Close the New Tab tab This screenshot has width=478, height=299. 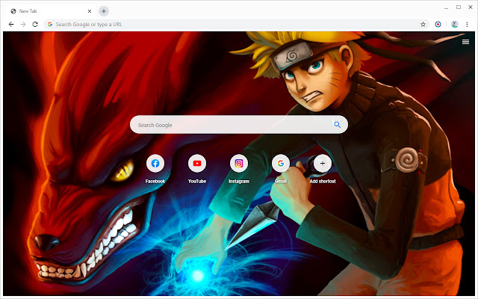pos(90,11)
